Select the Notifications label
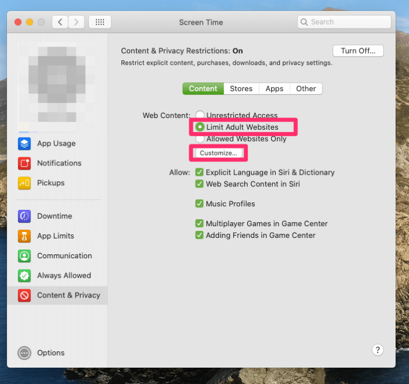 tap(59, 163)
